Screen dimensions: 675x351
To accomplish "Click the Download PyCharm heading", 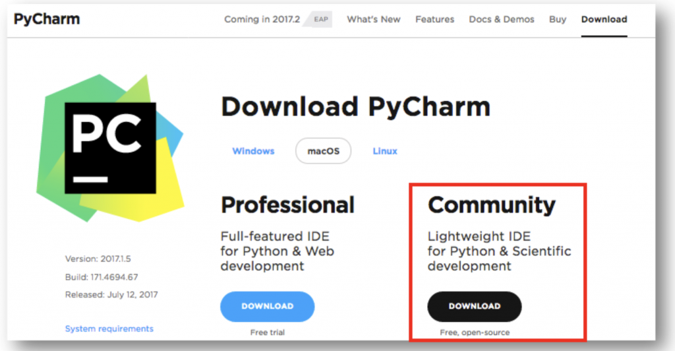I will click(x=355, y=107).
